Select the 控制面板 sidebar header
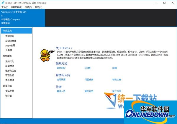Screen dimensions: 177x124 pos(7,56)
